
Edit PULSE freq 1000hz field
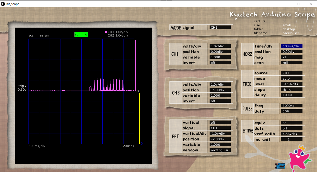coord(292,106)
